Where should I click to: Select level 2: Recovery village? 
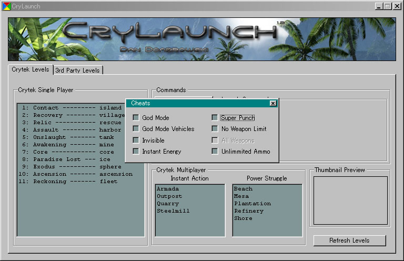(72, 115)
